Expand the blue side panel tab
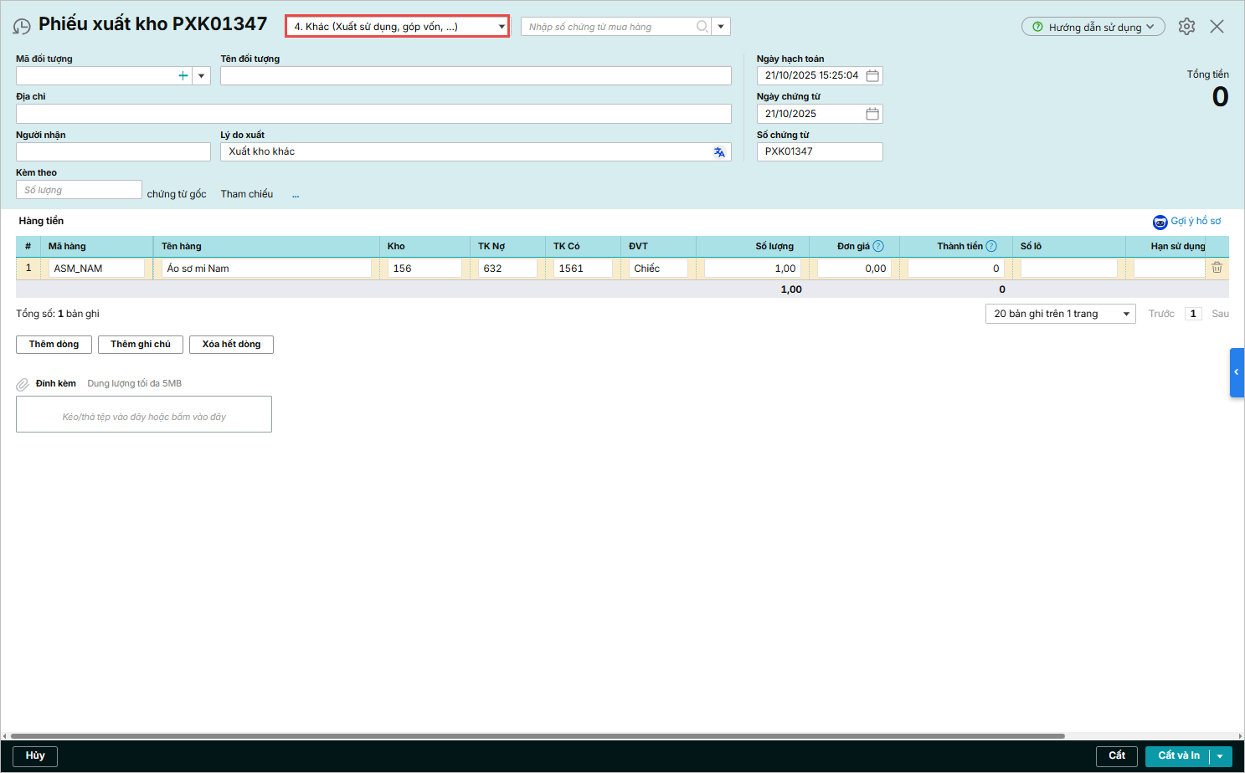This screenshot has height=773, width=1245. pyautogui.click(x=1236, y=372)
